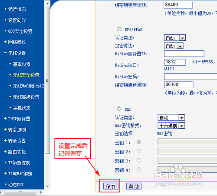Click the top 组密钥更新周期 field
217x196 pixels.
[x=178, y=5]
